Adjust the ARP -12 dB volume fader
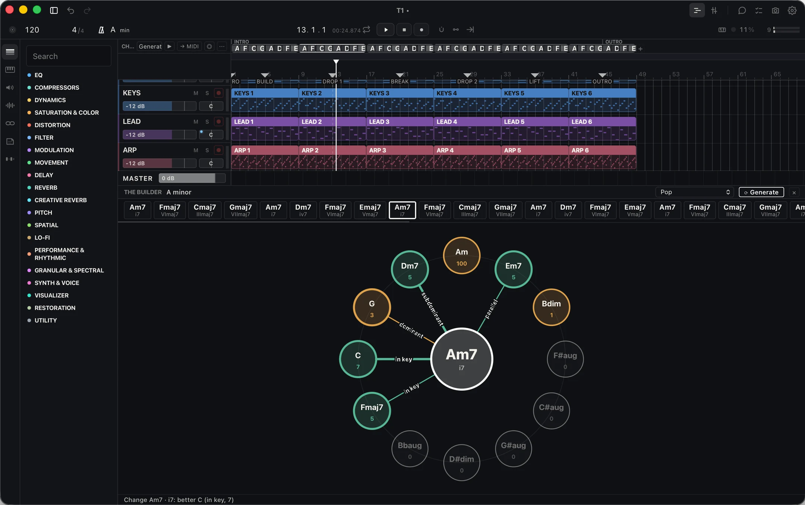The width and height of the screenshot is (805, 505). [159, 163]
